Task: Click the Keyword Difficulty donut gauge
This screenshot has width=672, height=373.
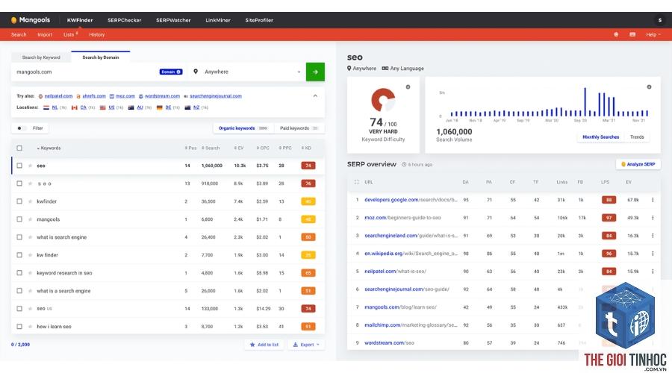Action: click(383, 100)
